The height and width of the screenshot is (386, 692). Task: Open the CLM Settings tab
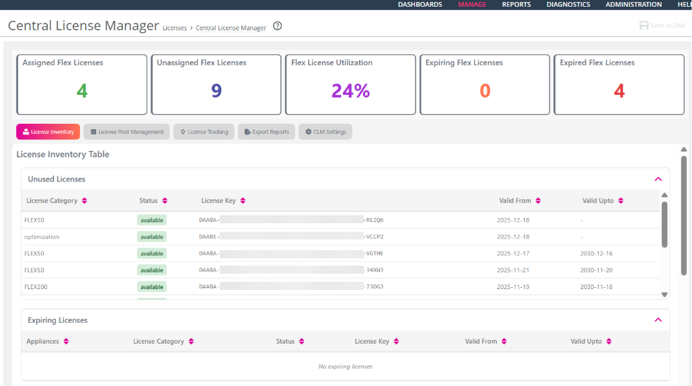coord(325,132)
